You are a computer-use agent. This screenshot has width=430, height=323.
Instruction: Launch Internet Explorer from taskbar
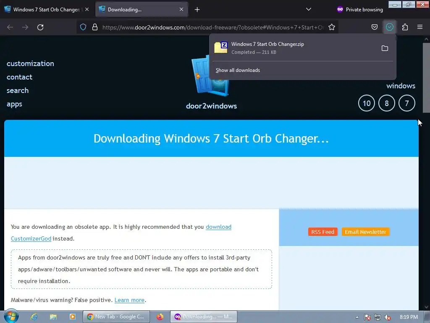coord(34,317)
